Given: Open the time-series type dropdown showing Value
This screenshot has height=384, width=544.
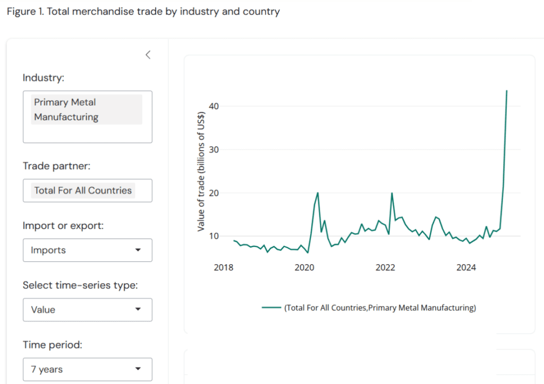Looking at the screenshot, I should [x=87, y=310].
